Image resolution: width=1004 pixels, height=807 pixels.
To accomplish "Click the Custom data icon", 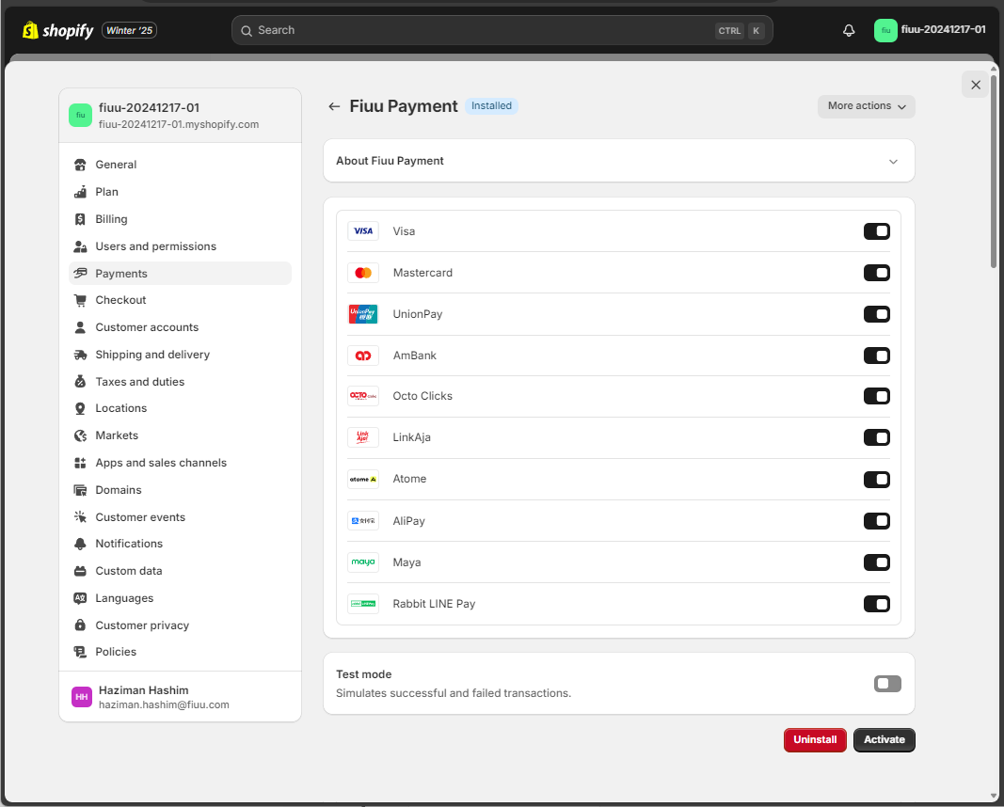I will [x=80, y=571].
